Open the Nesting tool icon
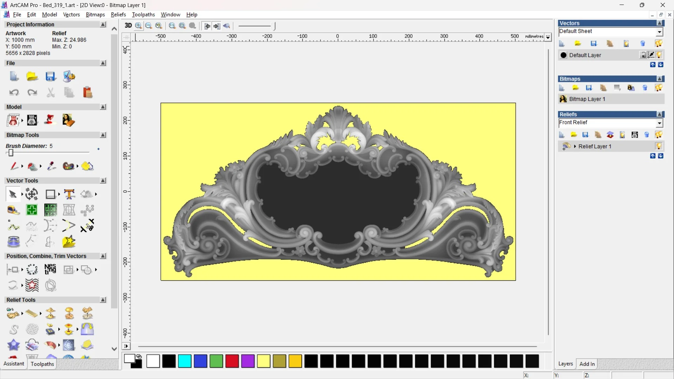This screenshot has height=379, width=674. (x=50, y=270)
